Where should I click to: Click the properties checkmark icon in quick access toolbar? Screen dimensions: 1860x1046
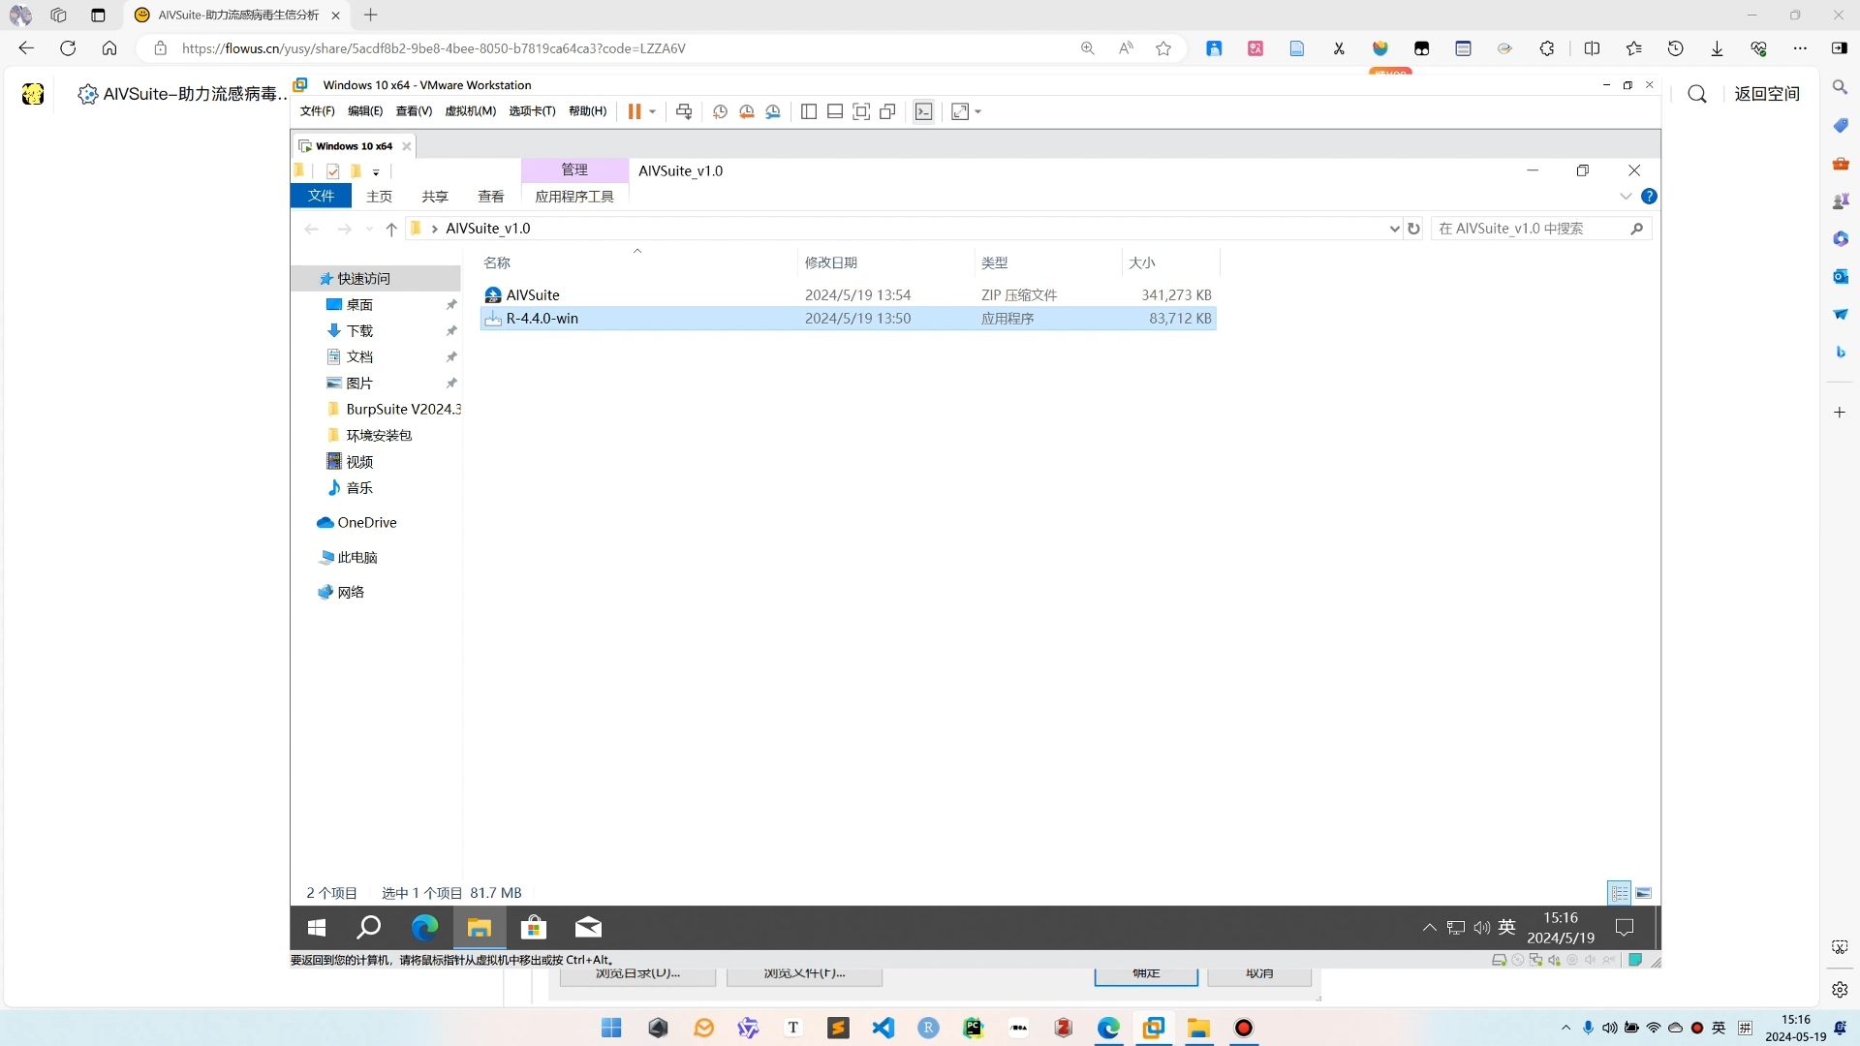click(332, 171)
